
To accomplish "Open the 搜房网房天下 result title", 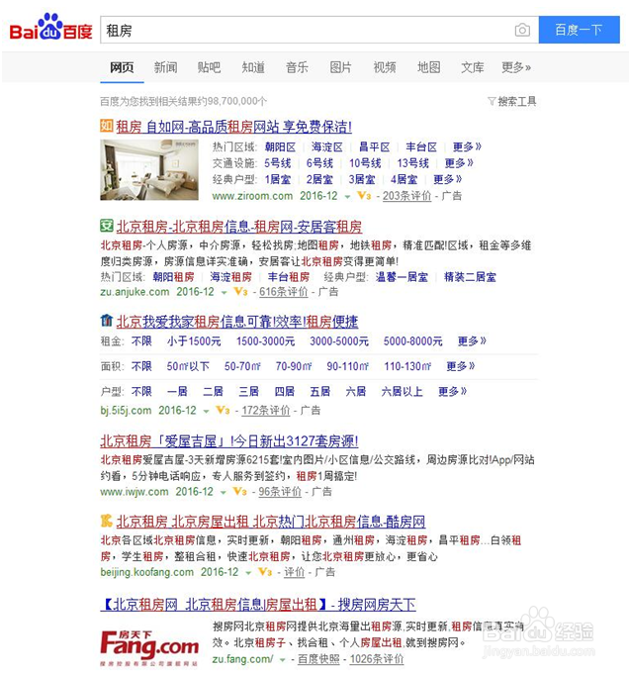I will pyautogui.click(x=258, y=605).
